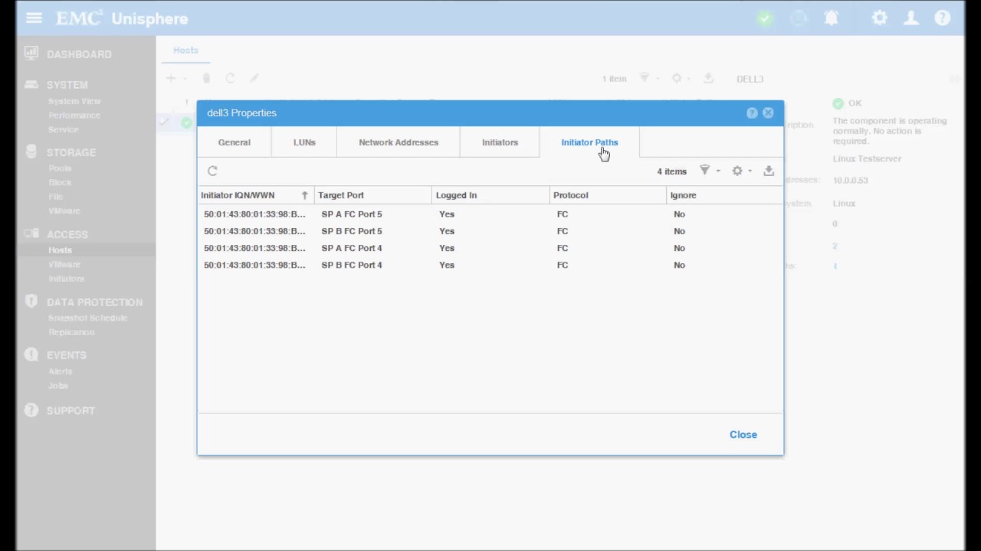Select the SP A FC Port 4 row

click(490, 248)
